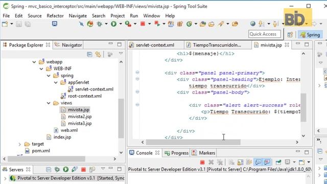The height and width of the screenshot is (184, 327).
Task: Click the Debug bug toolbar icon
Action: [x=99, y=24]
